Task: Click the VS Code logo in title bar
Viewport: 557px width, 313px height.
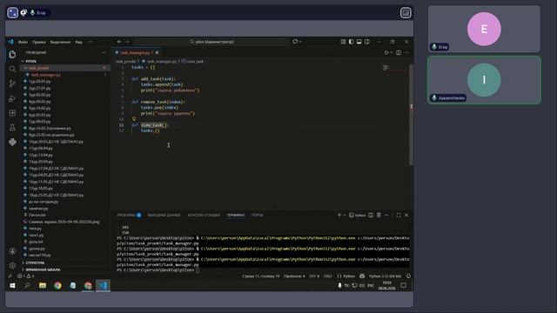Action: (10, 42)
